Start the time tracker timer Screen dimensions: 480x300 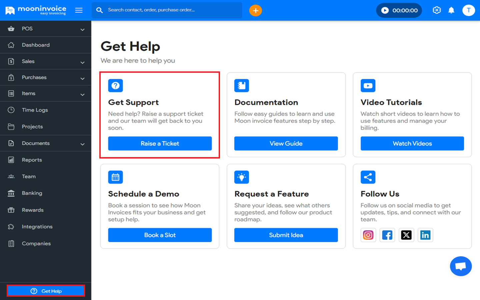[385, 10]
